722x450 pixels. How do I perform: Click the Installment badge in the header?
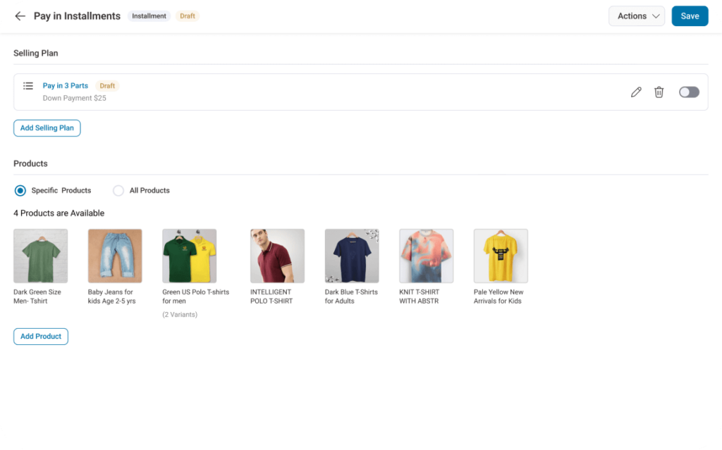(149, 15)
